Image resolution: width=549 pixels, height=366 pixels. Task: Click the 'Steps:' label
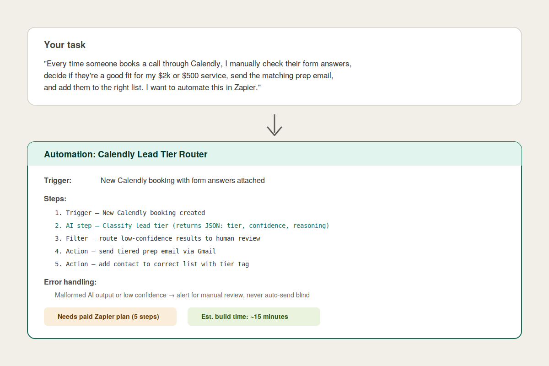pos(55,199)
